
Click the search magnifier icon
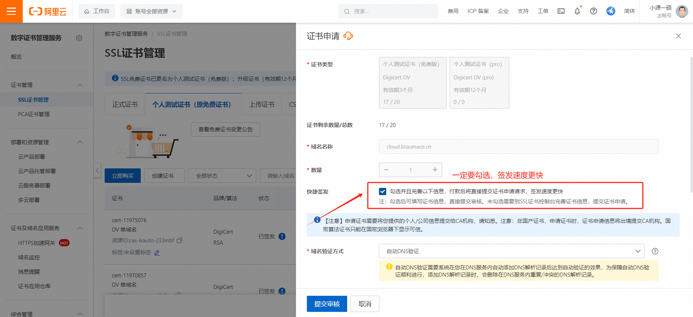click(x=347, y=12)
